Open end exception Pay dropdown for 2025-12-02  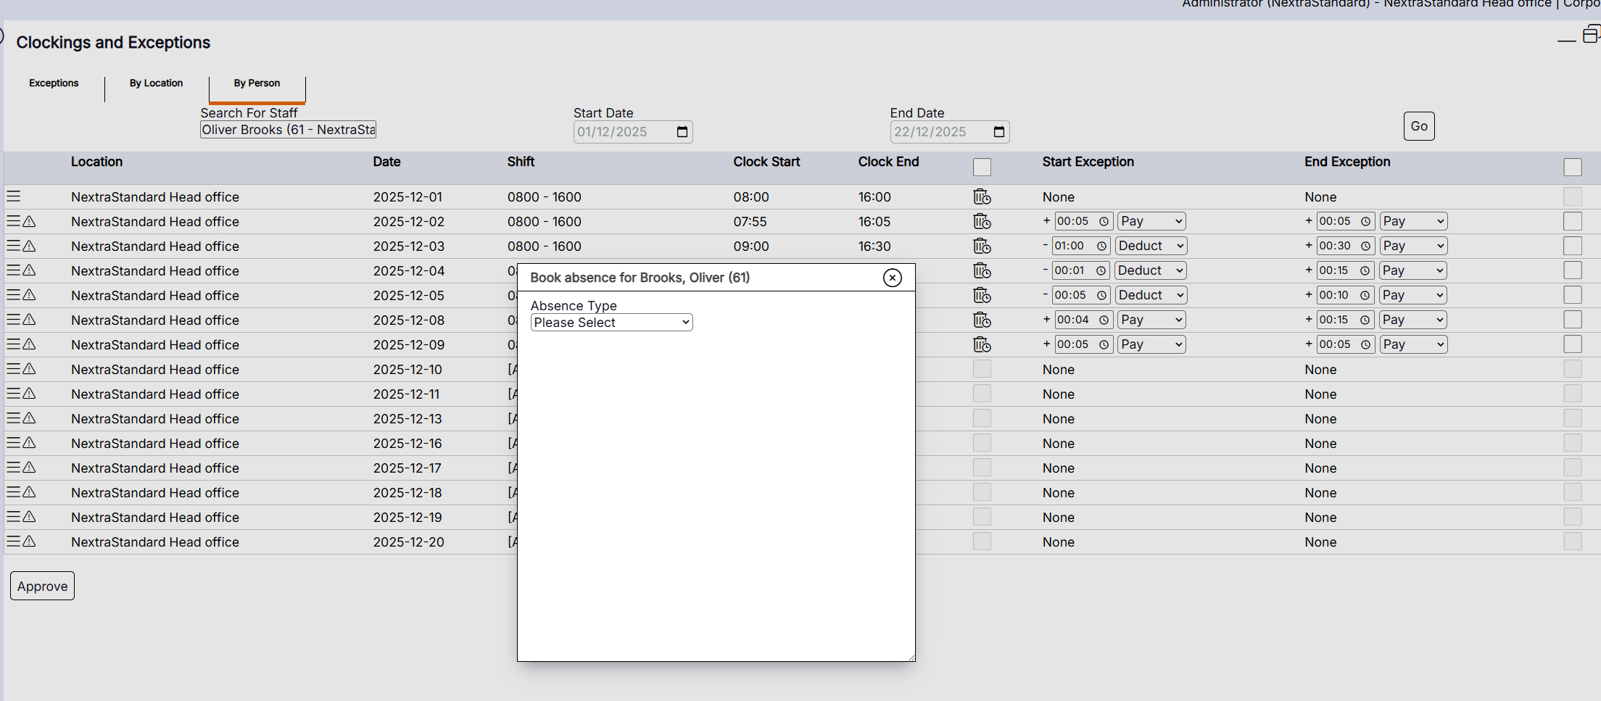[1413, 221]
